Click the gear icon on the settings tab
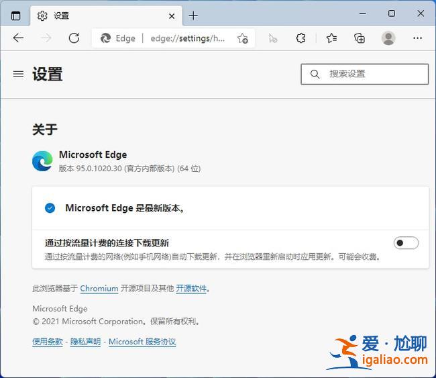This screenshot has height=378, width=436. tap(42, 16)
